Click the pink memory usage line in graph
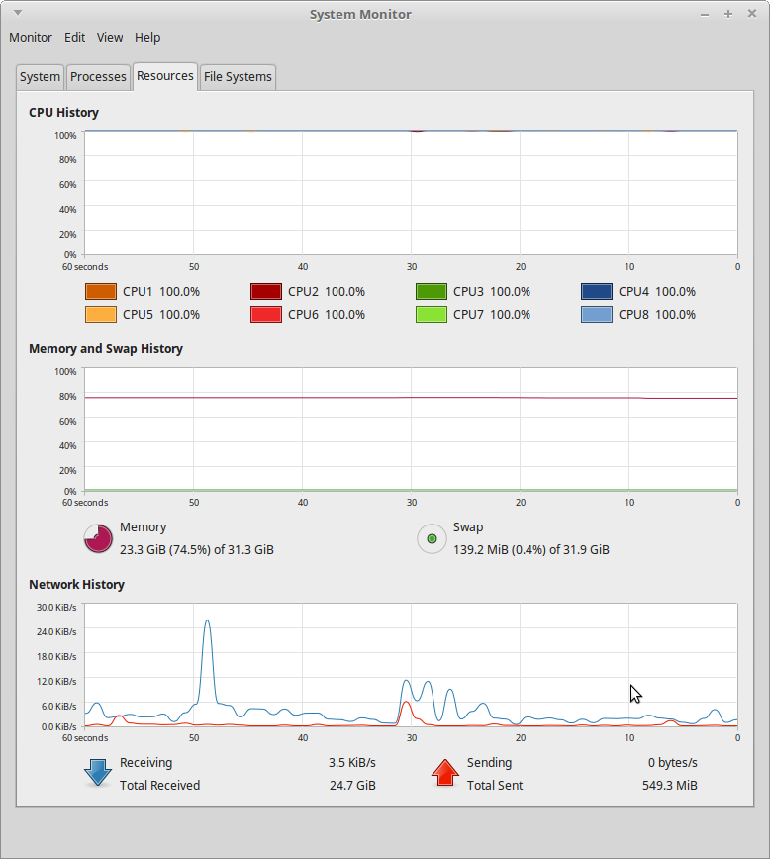 coord(411,398)
